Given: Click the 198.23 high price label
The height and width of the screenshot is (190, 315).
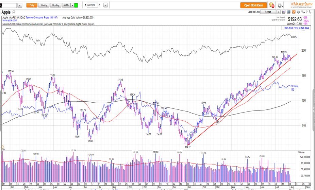Looking at the screenshot, I should (284, 52).
